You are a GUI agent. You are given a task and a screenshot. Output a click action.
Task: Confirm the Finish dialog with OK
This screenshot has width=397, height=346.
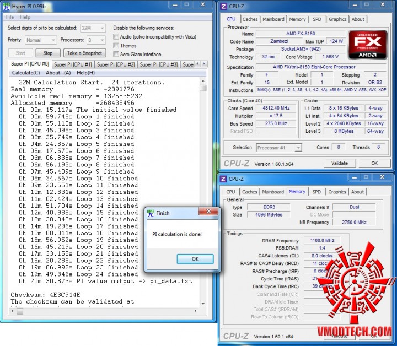(195, 259)
